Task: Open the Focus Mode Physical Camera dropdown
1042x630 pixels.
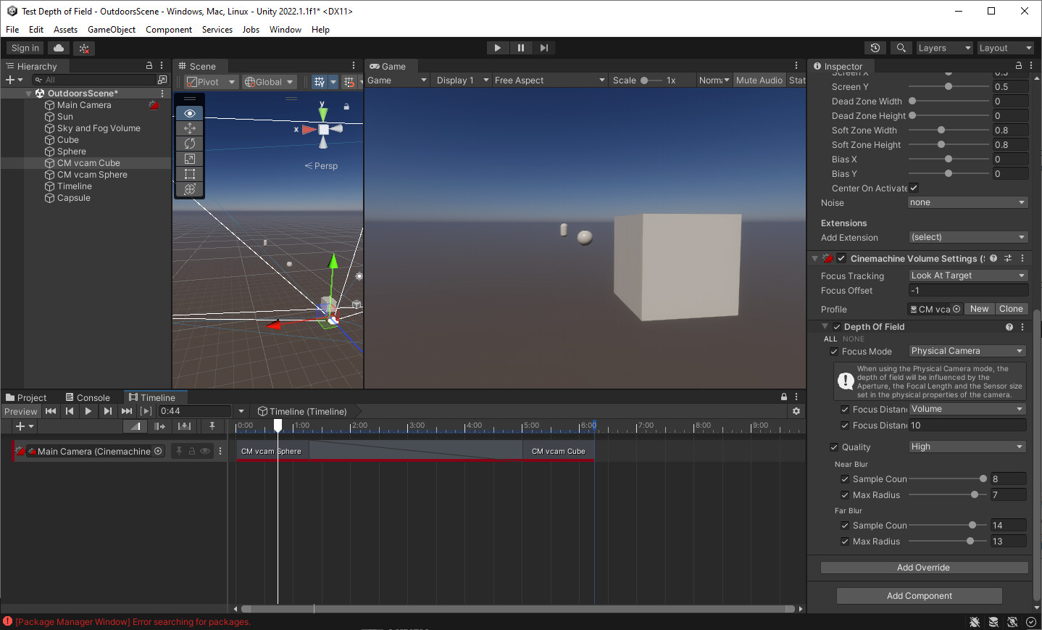Action: tap(967, 351)
